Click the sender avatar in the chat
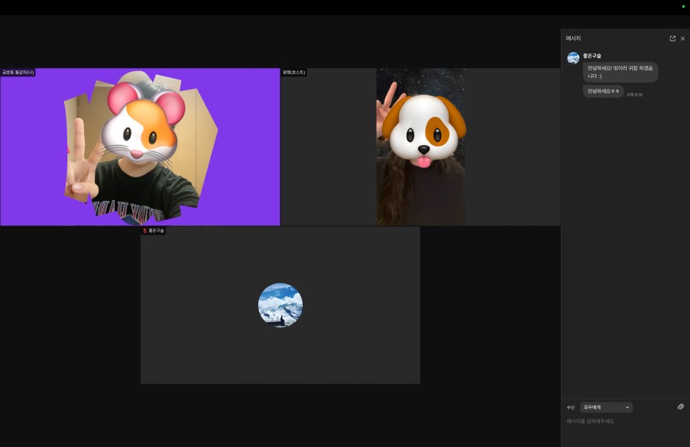690x447 pixels. pos(573,58)
